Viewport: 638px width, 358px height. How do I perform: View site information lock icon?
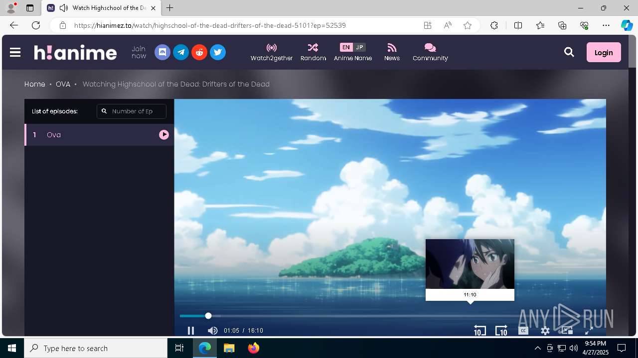point(62,25)
